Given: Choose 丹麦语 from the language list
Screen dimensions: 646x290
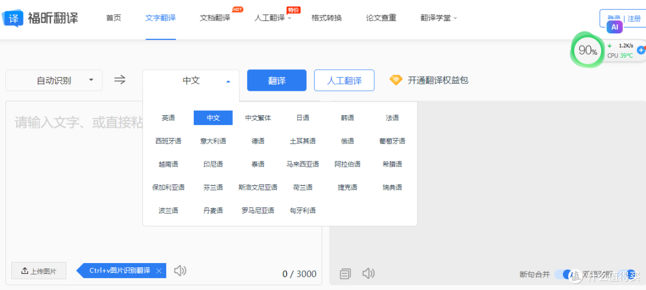Looking at the screenshot, I should coord(214,210).
